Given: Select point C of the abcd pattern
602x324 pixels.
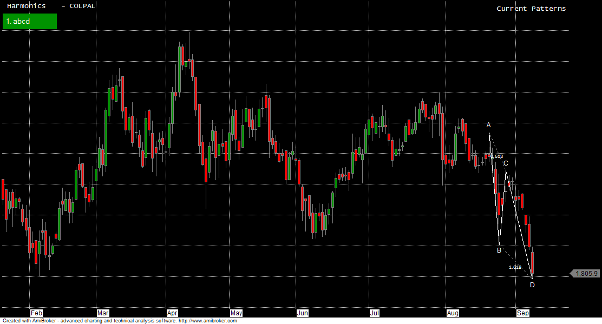Looking at the screenshot, I should (506, 163).
